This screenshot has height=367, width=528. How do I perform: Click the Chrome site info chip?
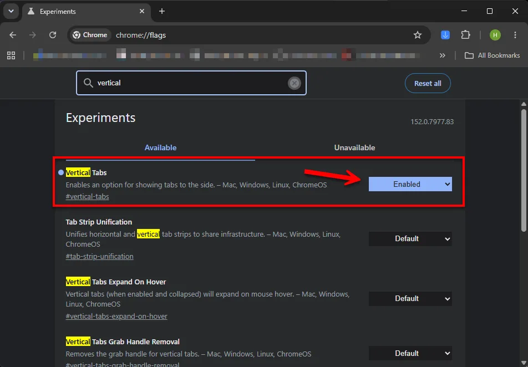click(x=90, y=35)
